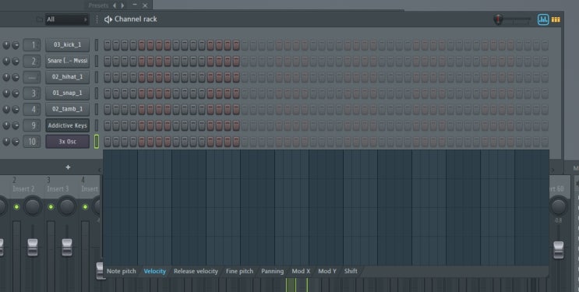Click volume knob of 02_hihat_1 channel
Screen dimensions: 579x292
point(16,77)
